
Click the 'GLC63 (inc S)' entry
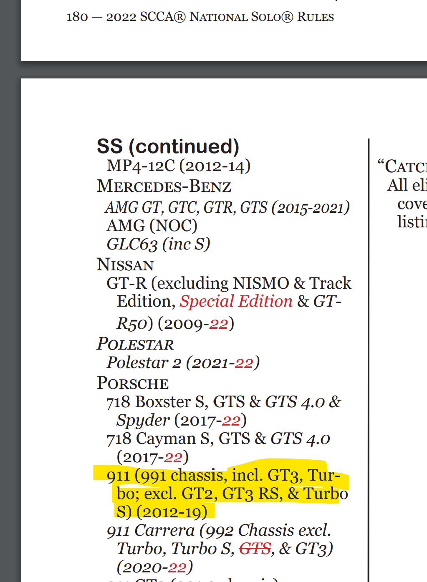point(159,244)
